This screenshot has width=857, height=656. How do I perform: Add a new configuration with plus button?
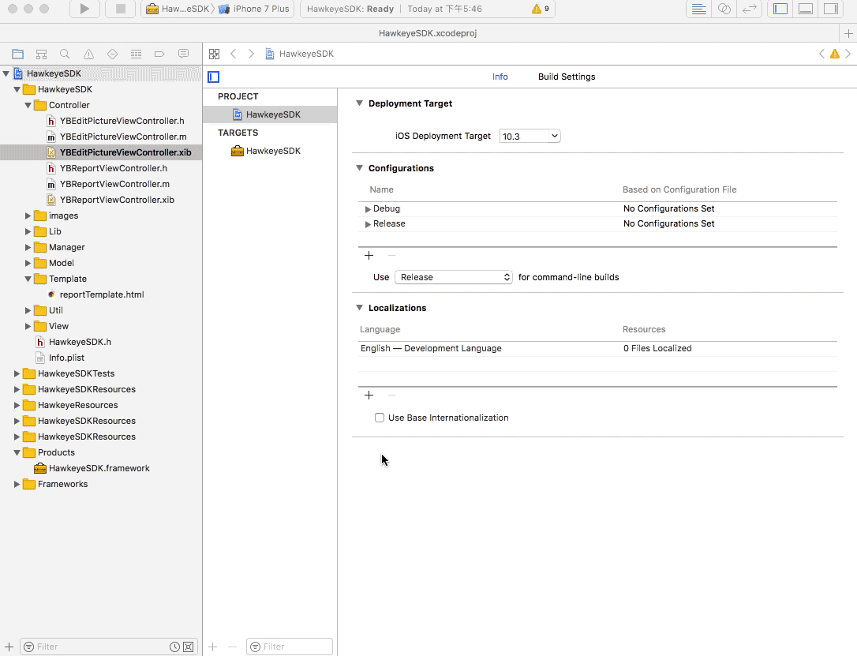369,255
